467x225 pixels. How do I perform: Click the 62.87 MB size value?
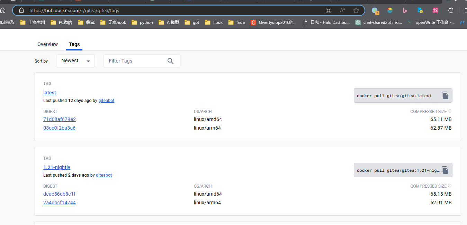[441, 128]
